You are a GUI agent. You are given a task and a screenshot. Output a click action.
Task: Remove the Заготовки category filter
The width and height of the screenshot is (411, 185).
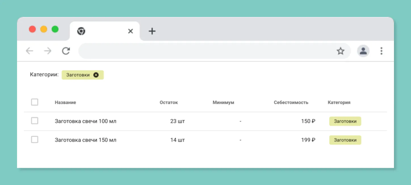click(96, 75)
